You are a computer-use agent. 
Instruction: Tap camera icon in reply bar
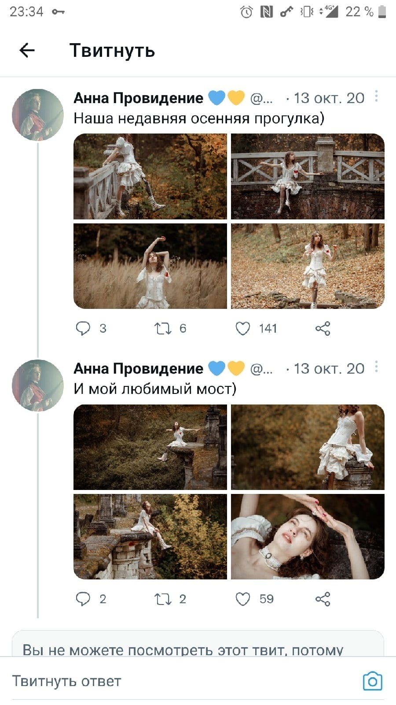(x=372, y=681)
